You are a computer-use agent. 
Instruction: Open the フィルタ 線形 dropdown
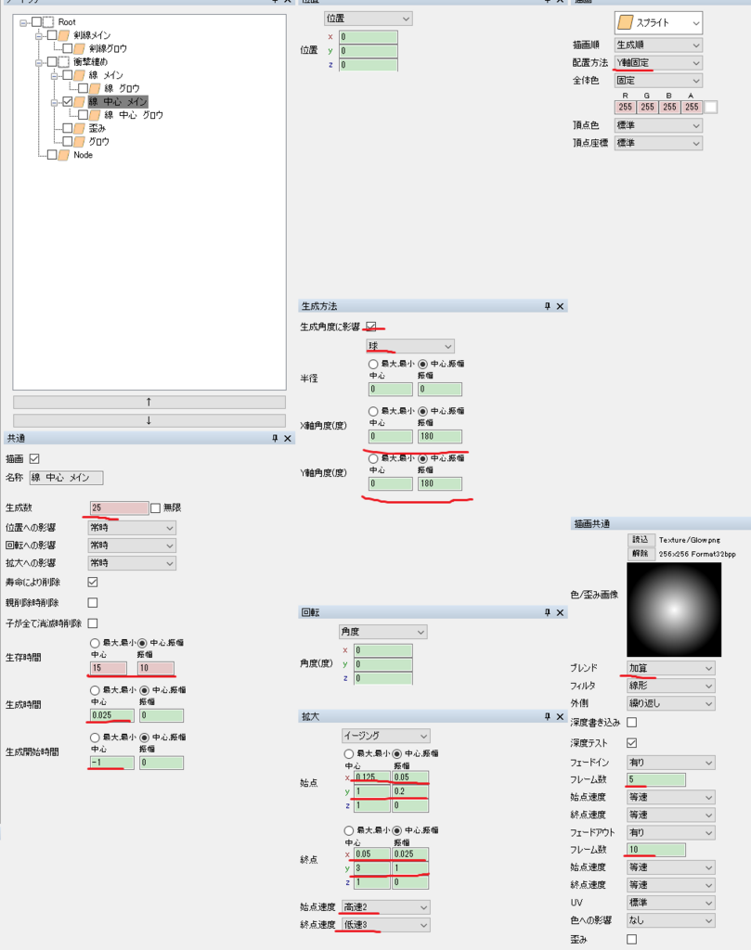671,686
